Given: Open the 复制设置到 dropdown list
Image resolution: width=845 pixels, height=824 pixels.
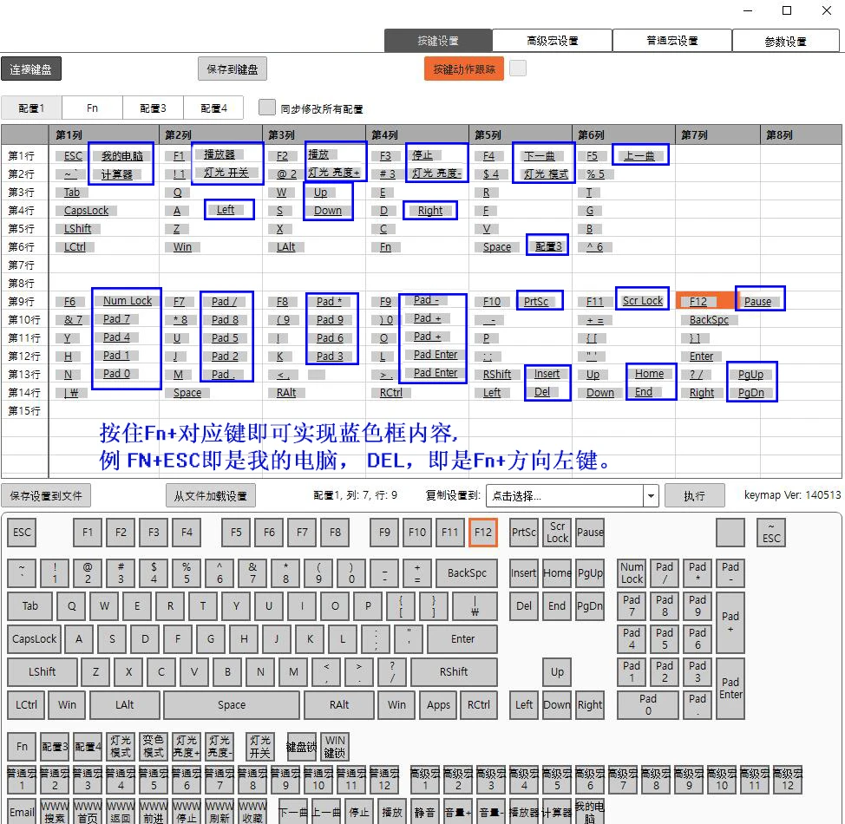Looking at the screenshot, I should [651, 496].
